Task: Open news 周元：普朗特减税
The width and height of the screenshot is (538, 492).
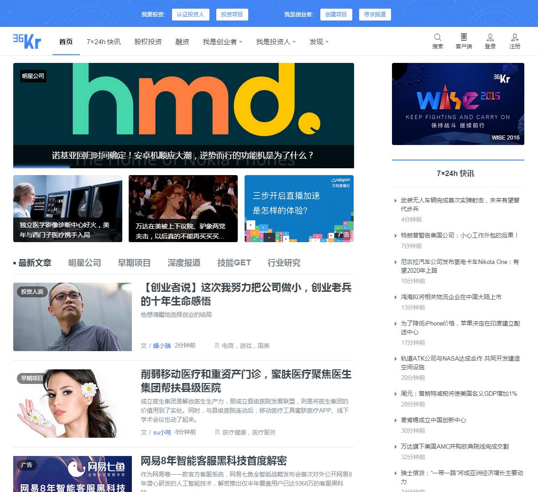Action: point(459,394)
